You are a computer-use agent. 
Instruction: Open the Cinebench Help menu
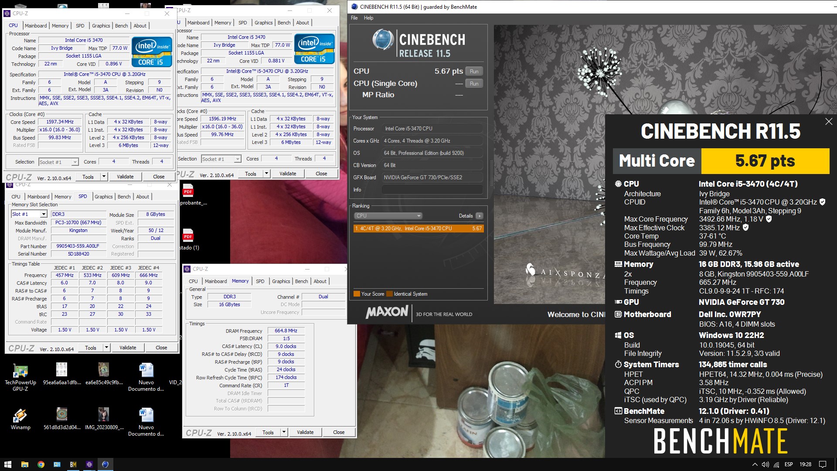coord(368,18)
